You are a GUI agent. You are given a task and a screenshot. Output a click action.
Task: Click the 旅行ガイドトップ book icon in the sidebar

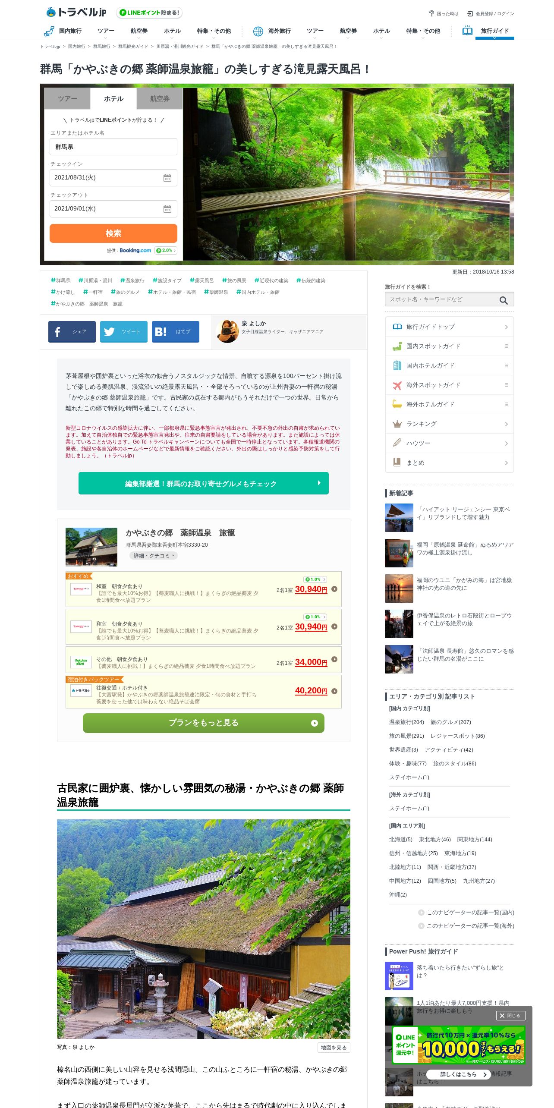point(397,327)
